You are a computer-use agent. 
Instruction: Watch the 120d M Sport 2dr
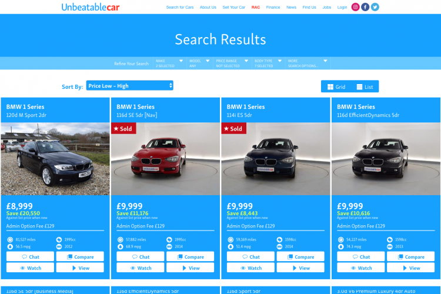(30, 268)
